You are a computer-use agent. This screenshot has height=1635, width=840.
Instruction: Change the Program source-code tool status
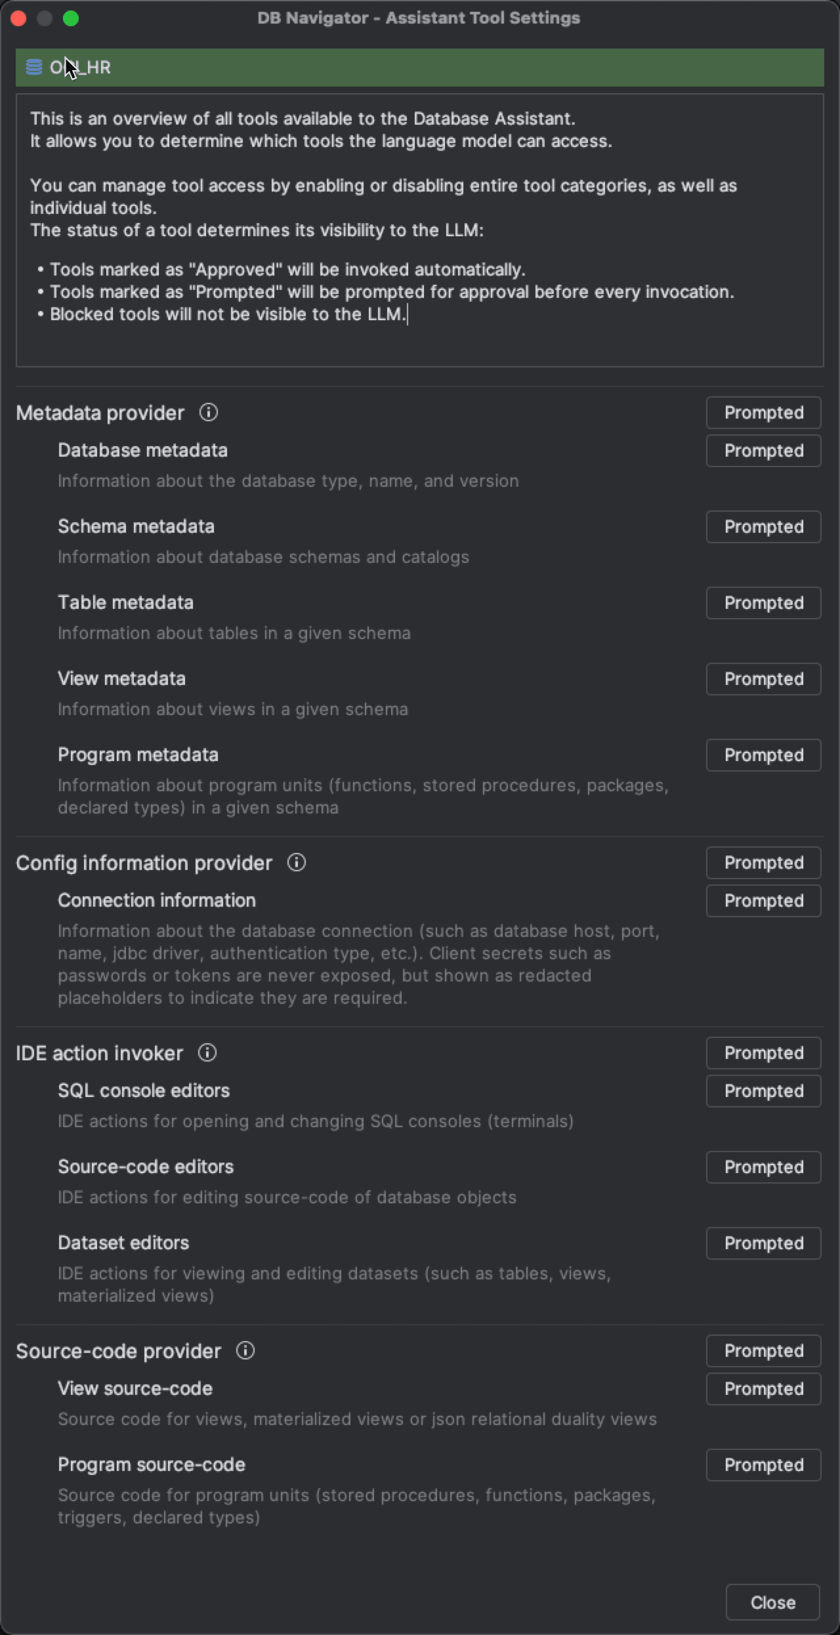tap(763, 1464)
